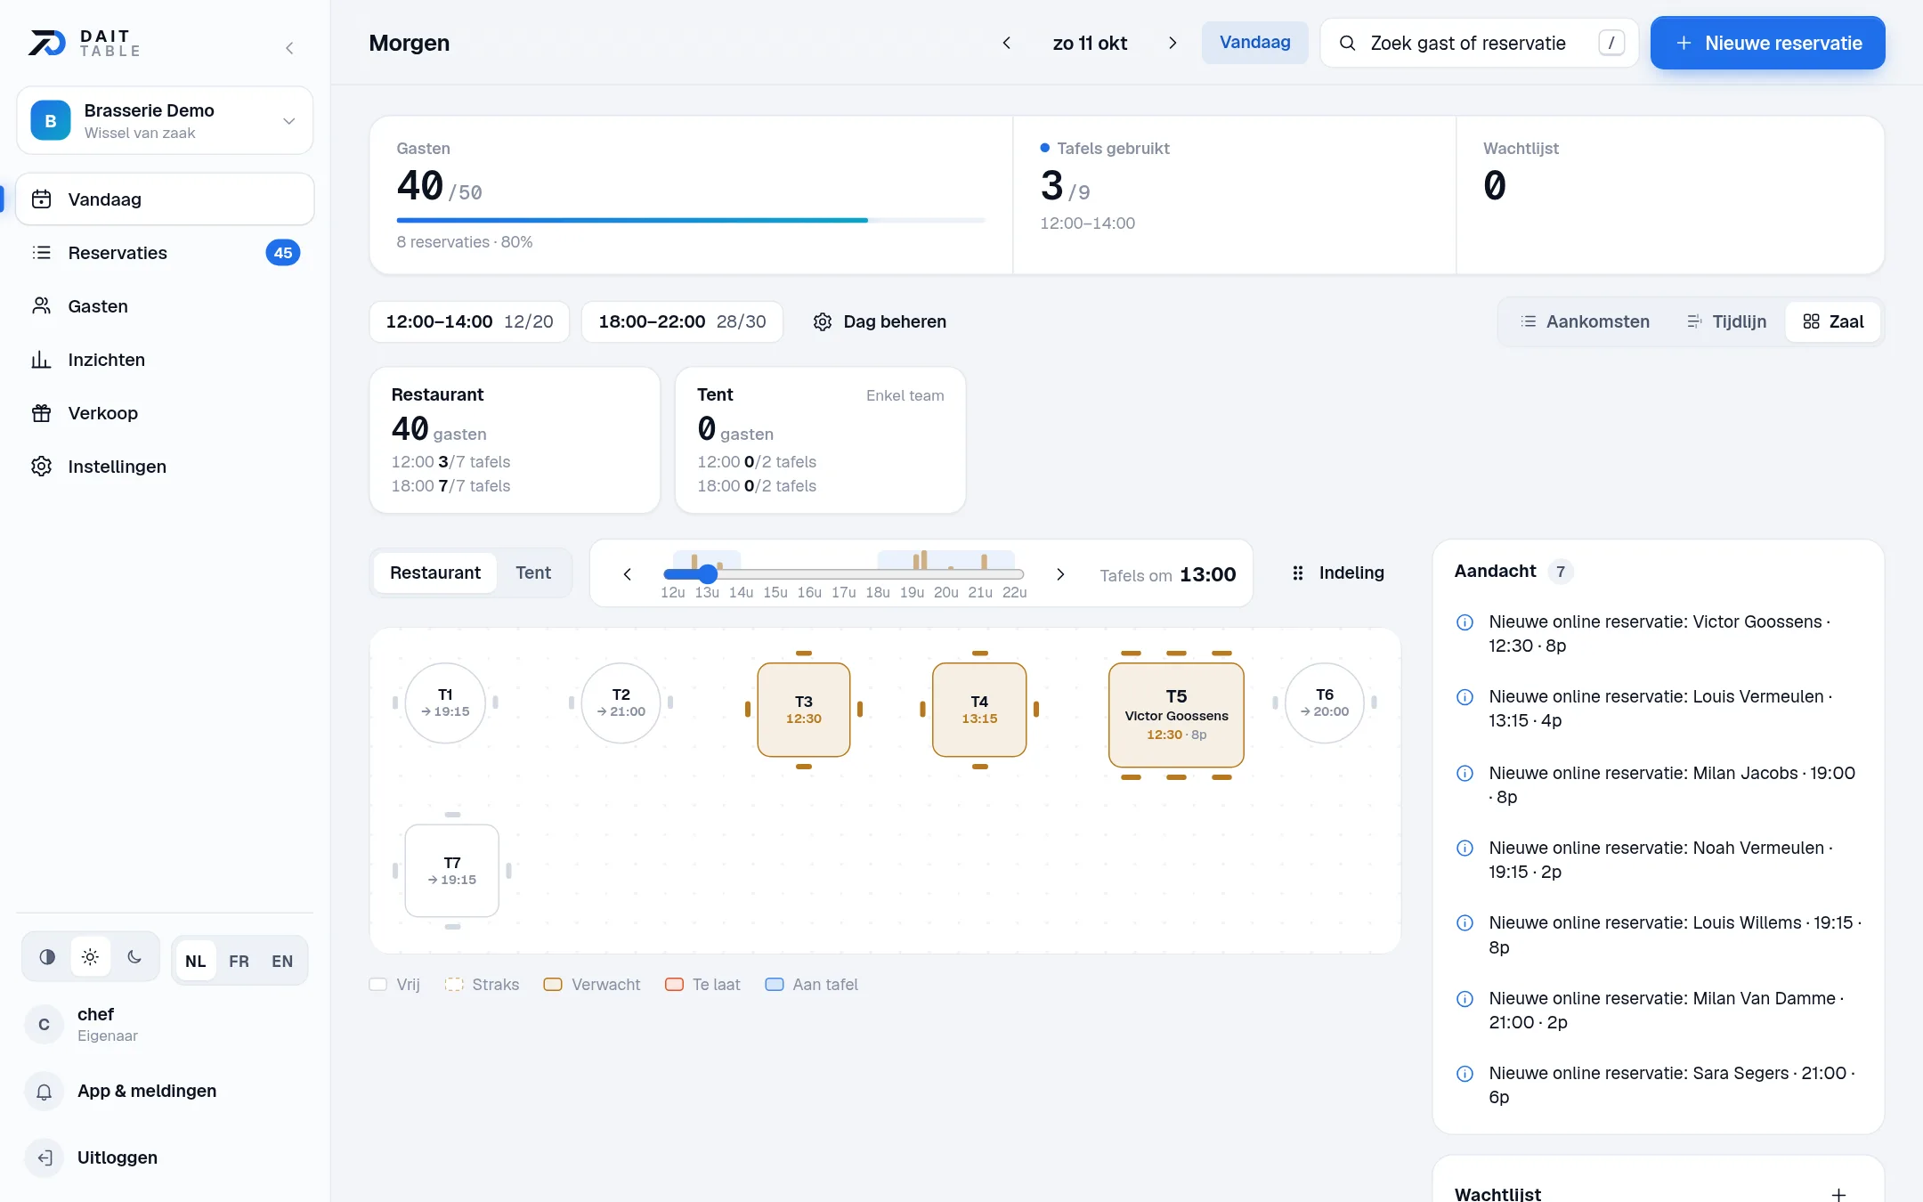This screenshot has height=1202, width=1923.
Task: Switch floor plan to Tent
Action: tap(533, 573)
